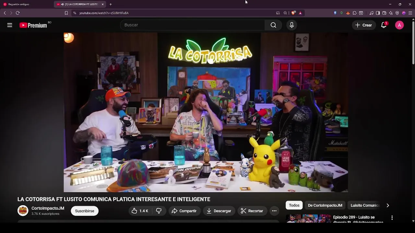The height and width of the screenshot is (233, 415).
Task: Dislike the video with thumbs-down
Action: pos(159,211)
